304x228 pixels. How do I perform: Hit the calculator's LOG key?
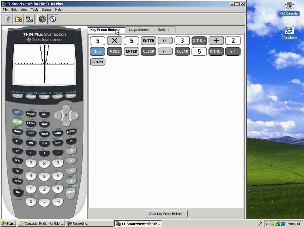[17, 160]
